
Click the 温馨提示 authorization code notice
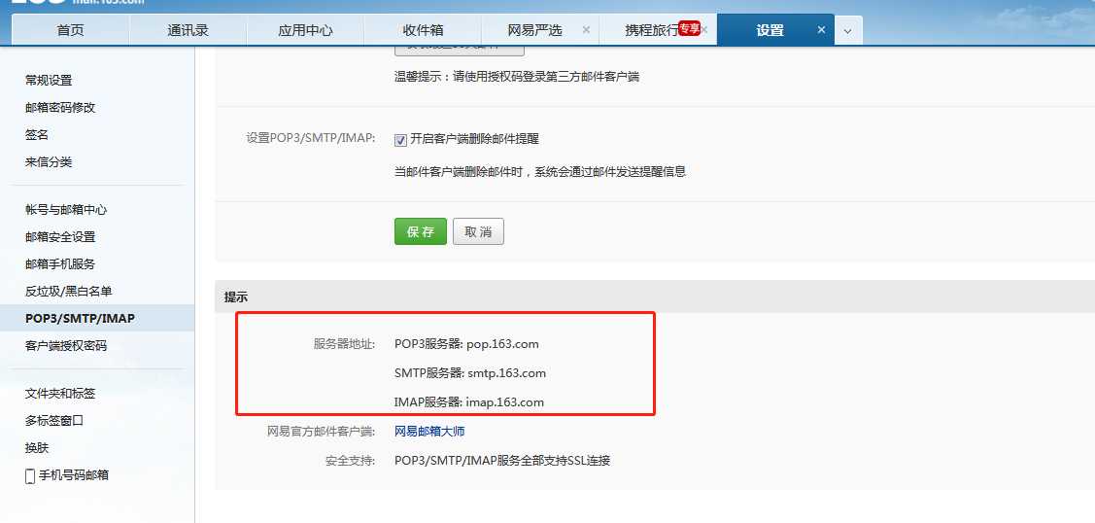[517, 76]
